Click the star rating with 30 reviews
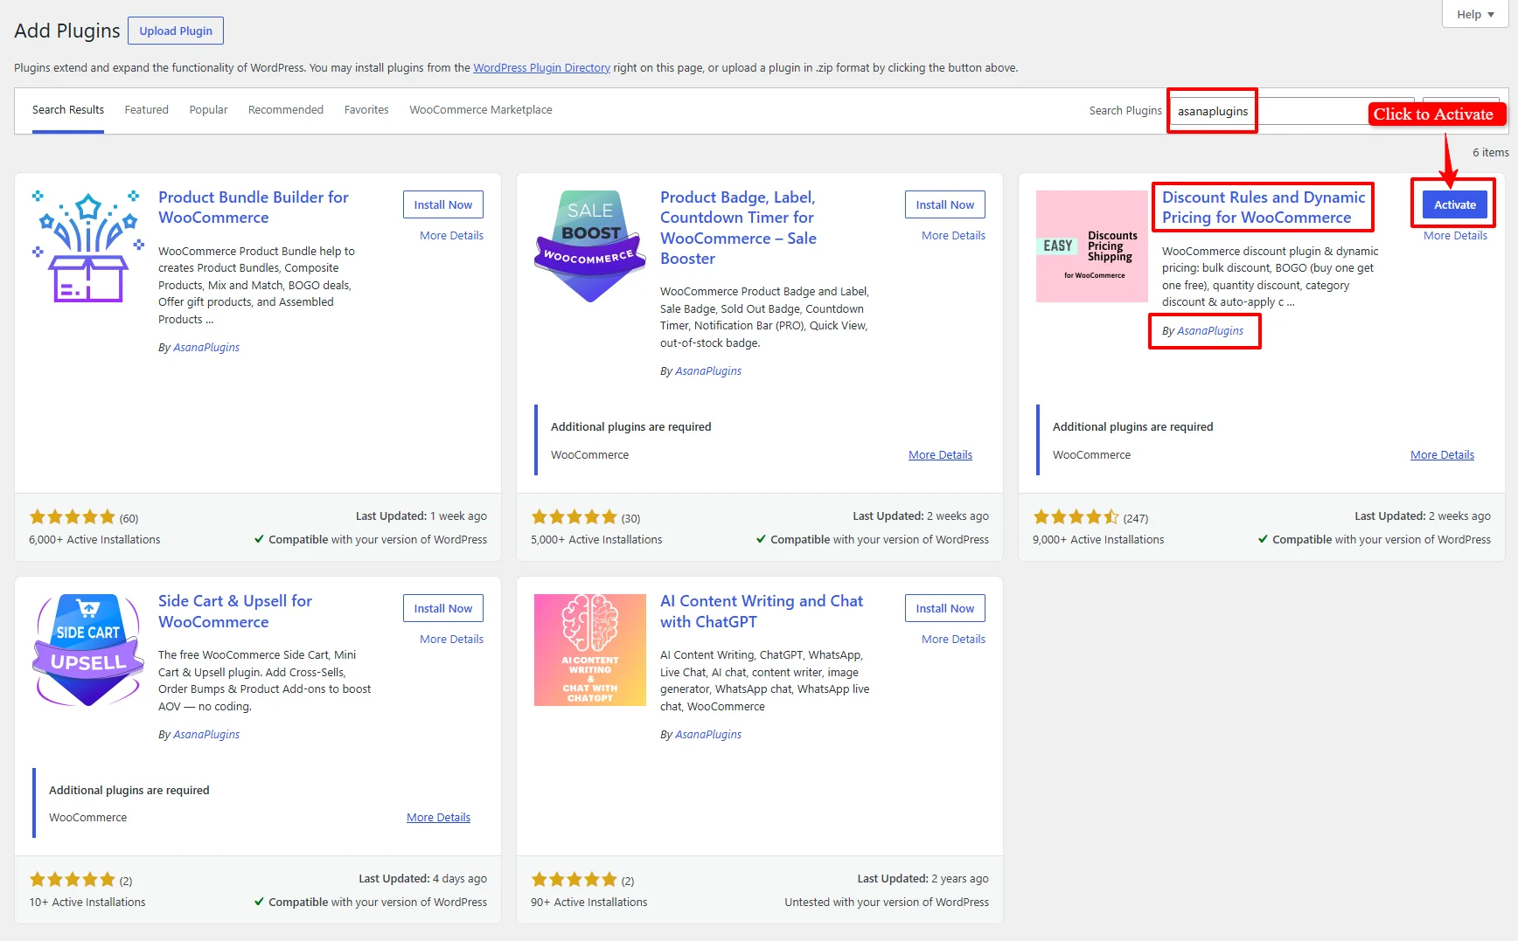 [574, 517]
